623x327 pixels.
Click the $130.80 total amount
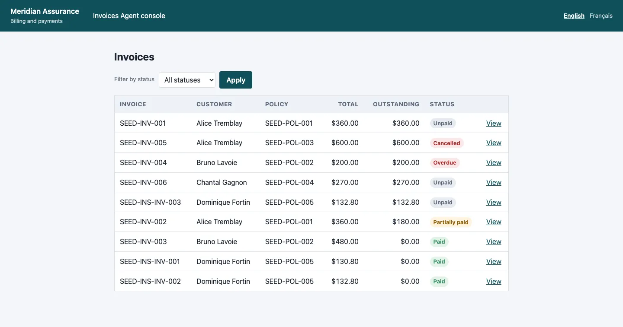345,261
